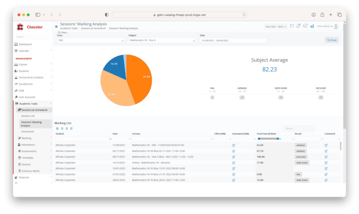
Task: Click the Final Overall Mark value 77.90
Action: [x=260, y=163]
